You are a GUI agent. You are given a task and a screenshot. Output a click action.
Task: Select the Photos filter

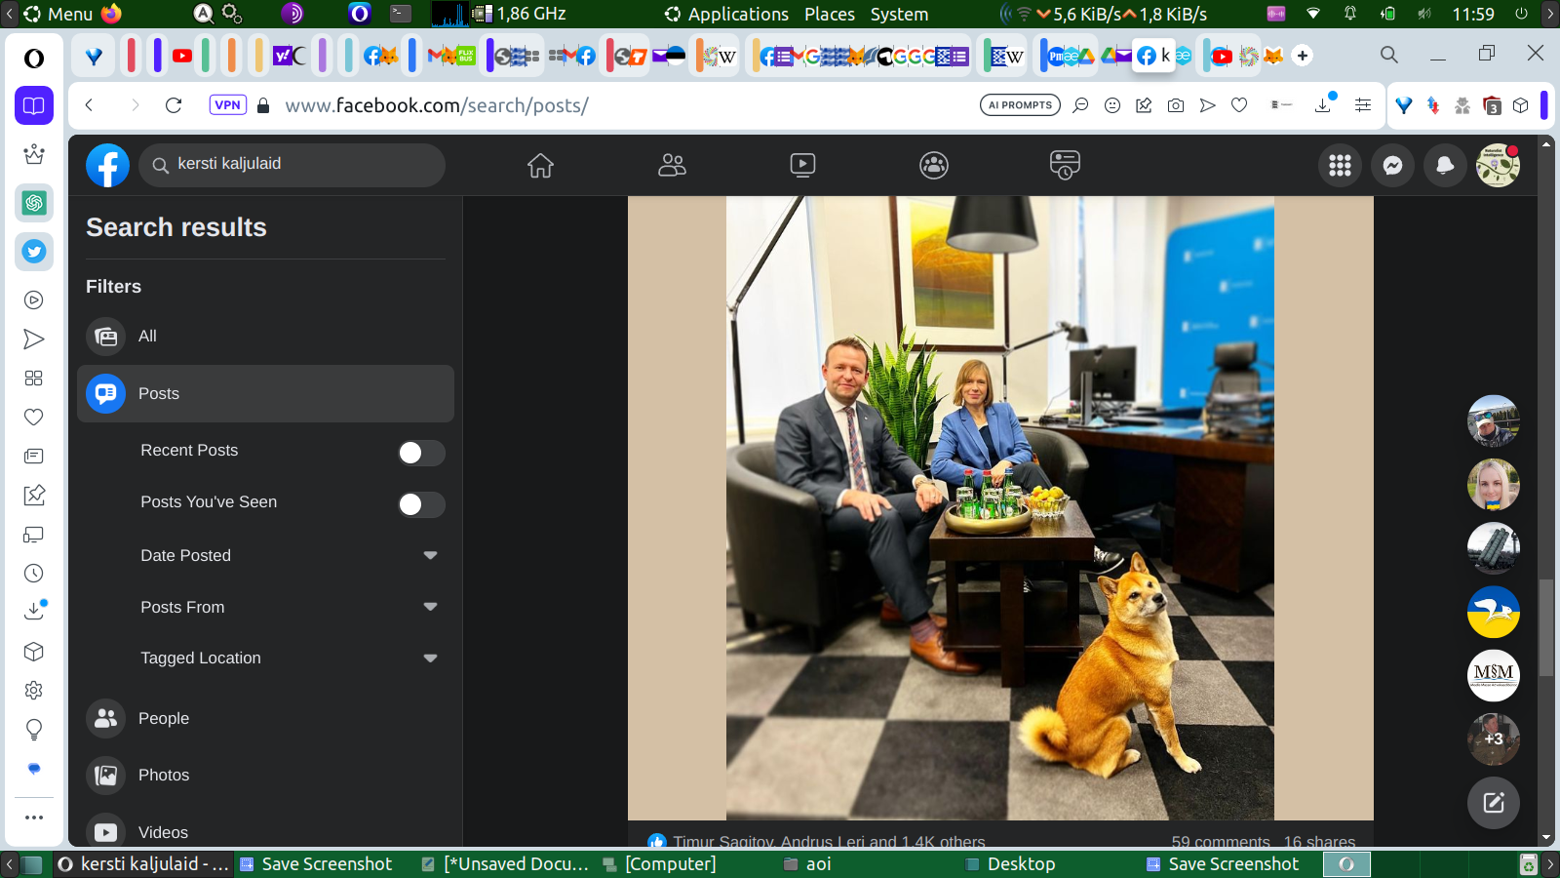click(x=164, y=776)
